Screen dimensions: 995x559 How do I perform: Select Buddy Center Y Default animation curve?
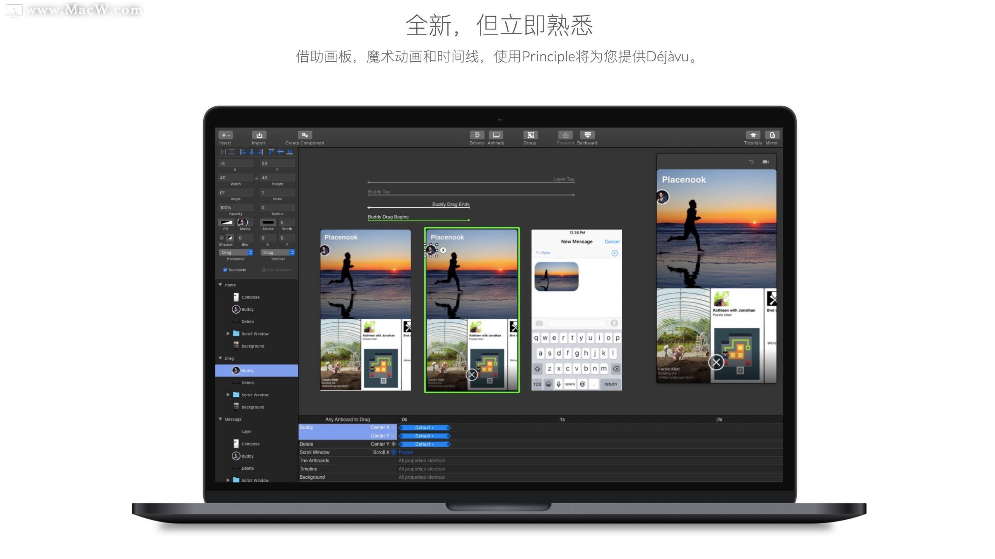425,436
